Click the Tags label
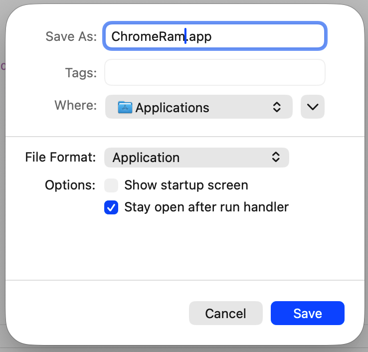The height and width of the screenshot is (352, 368). coord(81,73)
